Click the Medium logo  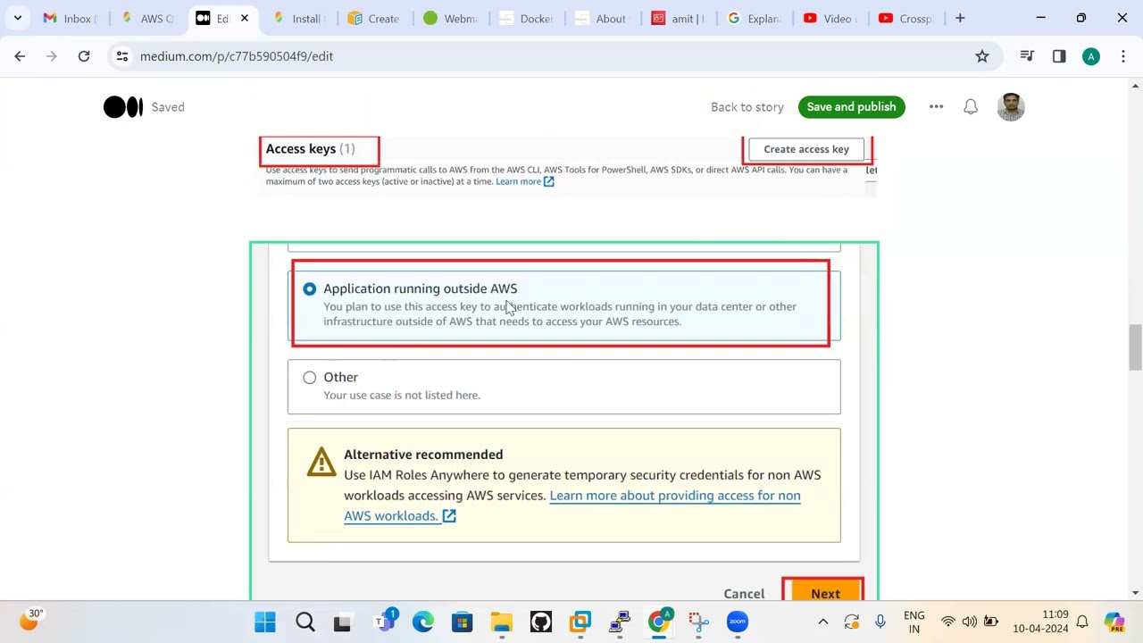(x=123, y=107)
